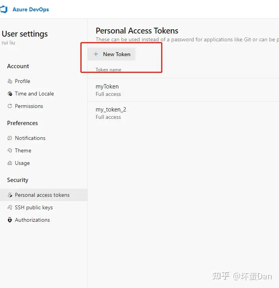Click the Authorizations lock icon

(x=10, y=220)
